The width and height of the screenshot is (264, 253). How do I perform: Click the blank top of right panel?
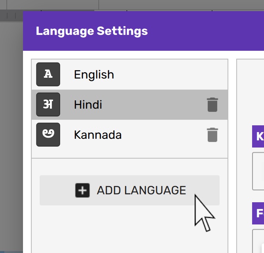251,91
